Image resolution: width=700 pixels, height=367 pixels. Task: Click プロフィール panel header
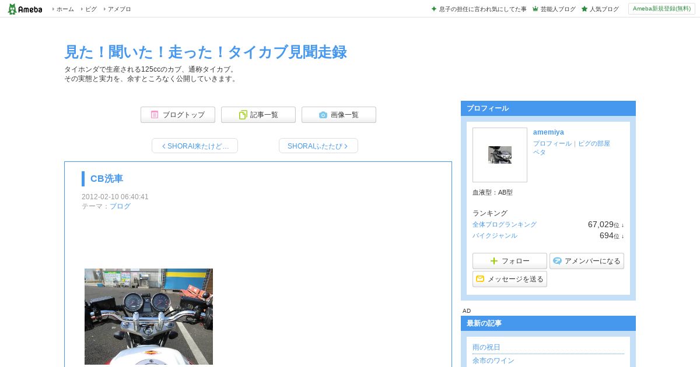[x=548, y=108]
